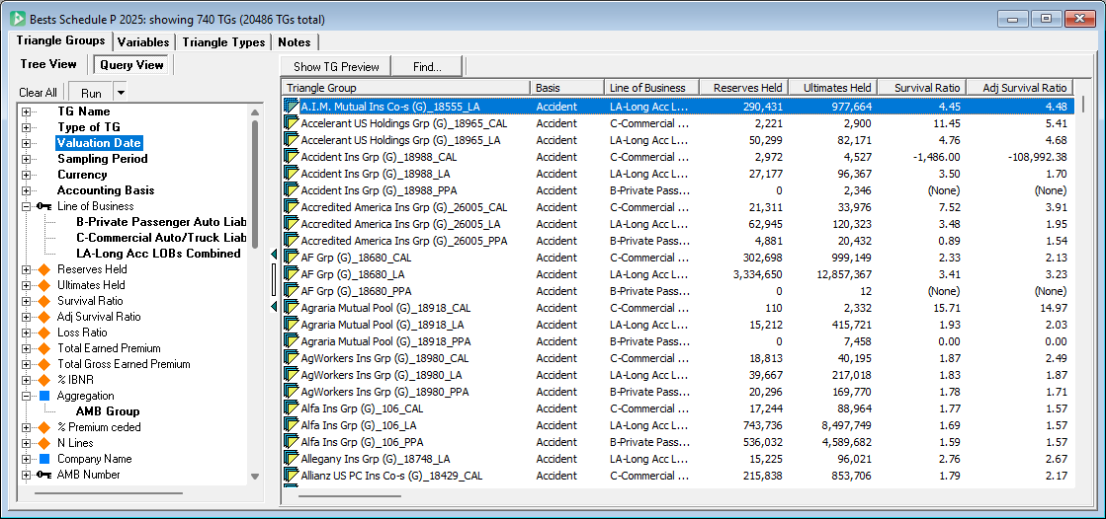This screenshot has height=519, width=1106.
Task: Click the triangle icon beside AgWorkers Ins Grp (G)_18980_PPA
Action: coord(292,393)
